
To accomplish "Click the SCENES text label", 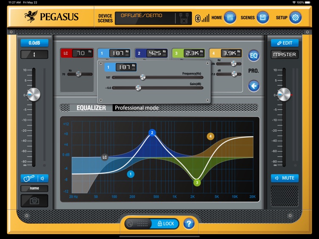I will 248,18.
